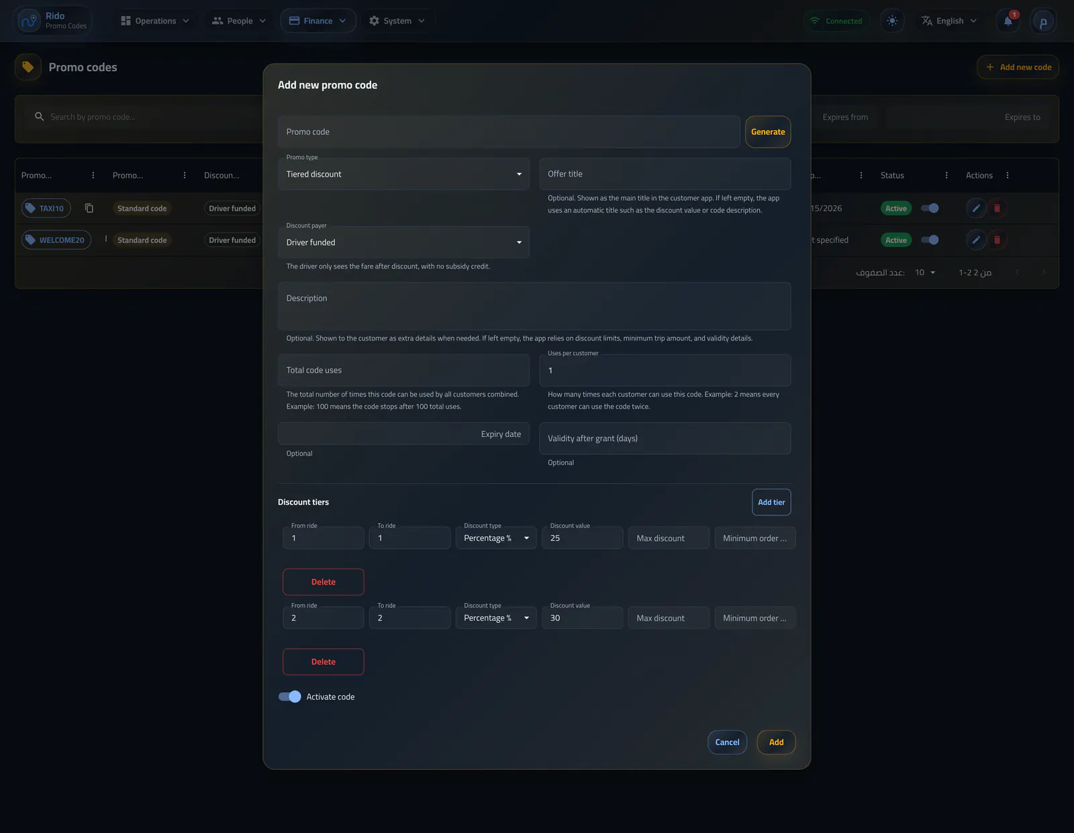
Task: Click the Promo codes tag page icon
Action: (28, 67)
